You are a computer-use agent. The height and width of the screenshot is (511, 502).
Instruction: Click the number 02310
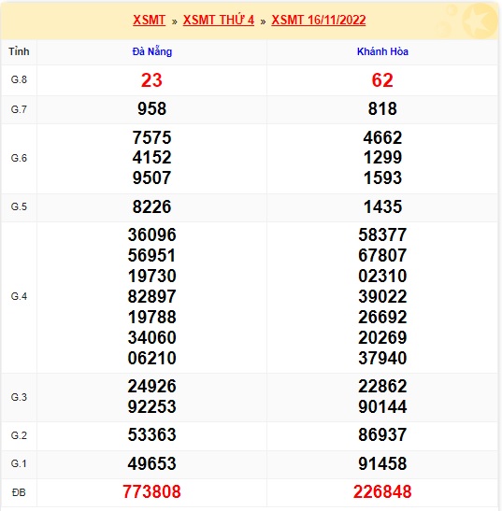point(382,276)
